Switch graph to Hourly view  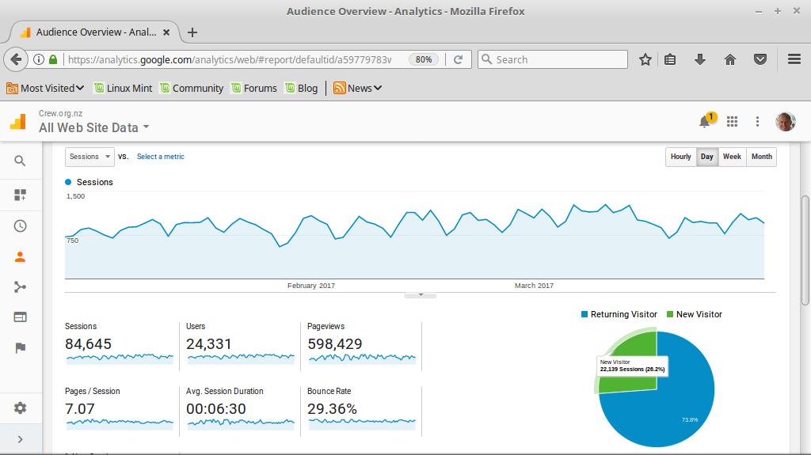(680, 157)
